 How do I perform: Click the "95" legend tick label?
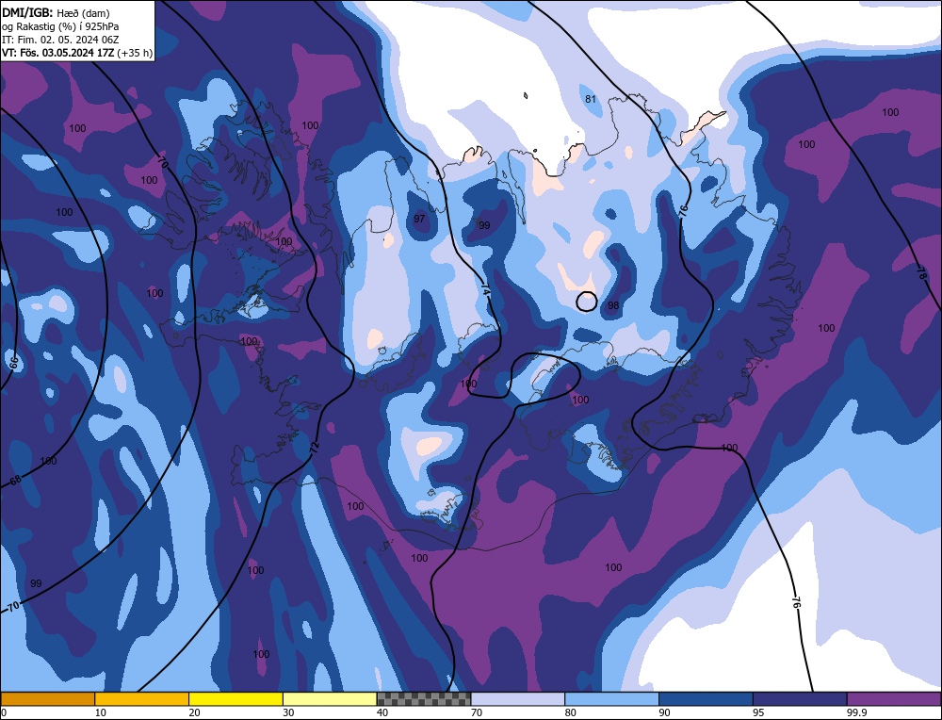758,712
